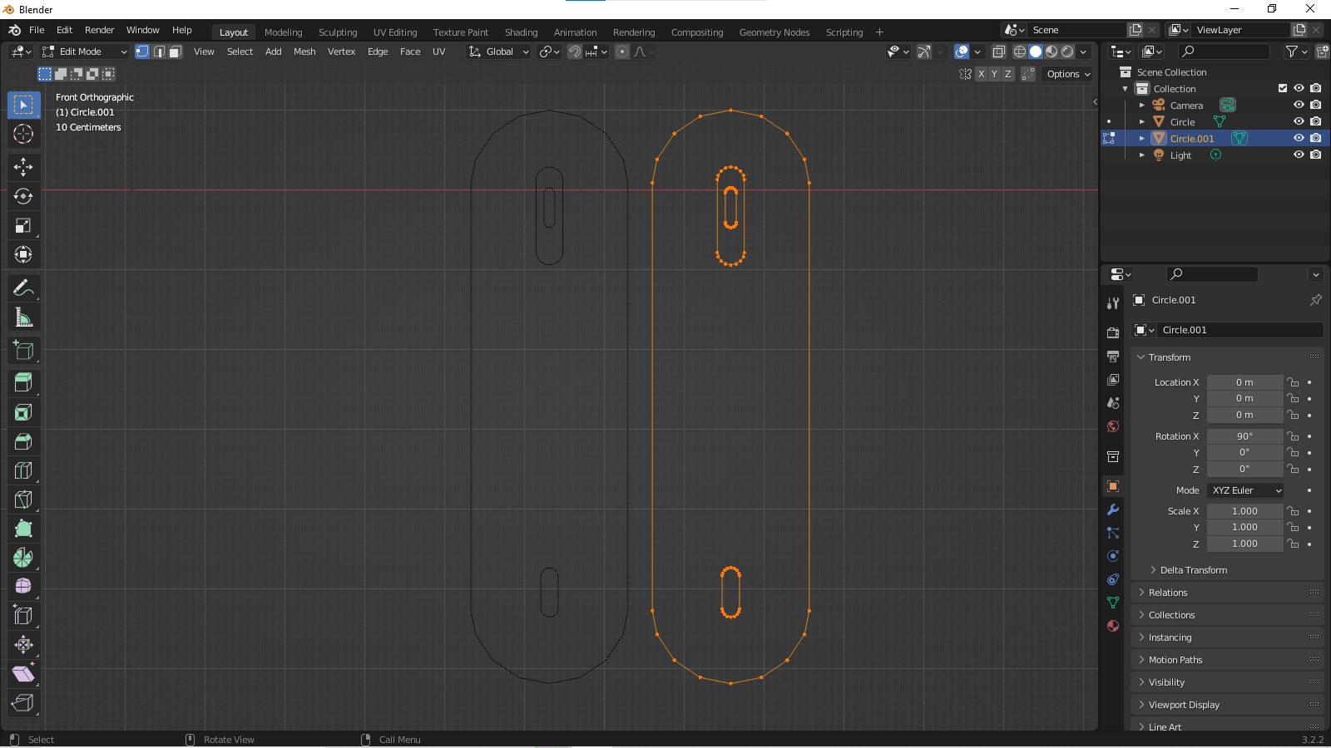1331x748 pixels.
Task: Select the Edge Slide tool
Action: (23, 616)
